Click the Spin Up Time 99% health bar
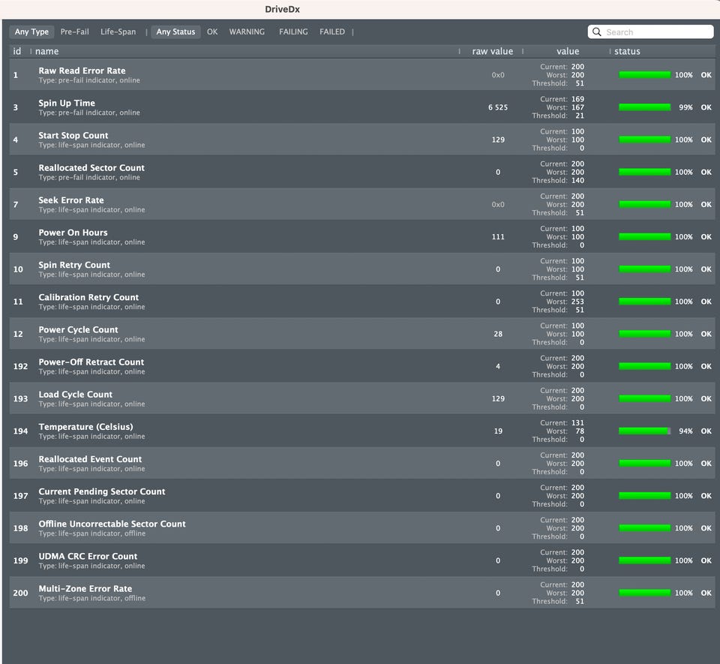 [644, 107]
